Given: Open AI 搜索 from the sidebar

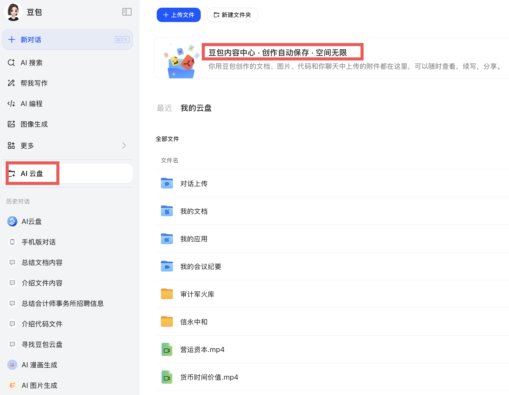Looking at the screenshot, I should 67,63.
